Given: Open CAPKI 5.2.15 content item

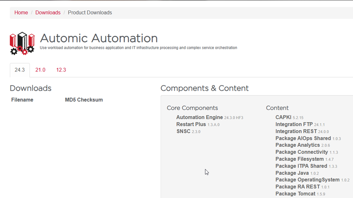Looking at the screenshot, I should (289, 117).
